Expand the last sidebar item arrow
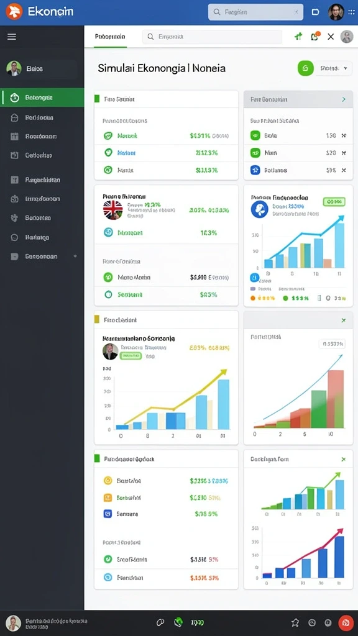The width and height of the screenshot is (358, 636). click(x=75, y=257)
